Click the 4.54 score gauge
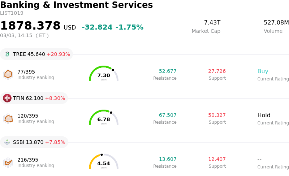This screenshot has height=176, width=289. [104, 162]
